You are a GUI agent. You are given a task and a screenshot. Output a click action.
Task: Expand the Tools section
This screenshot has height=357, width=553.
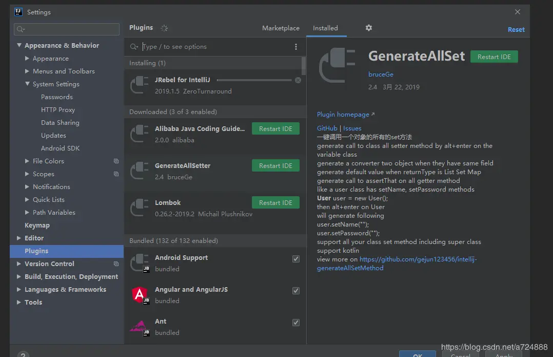(19, 302)
